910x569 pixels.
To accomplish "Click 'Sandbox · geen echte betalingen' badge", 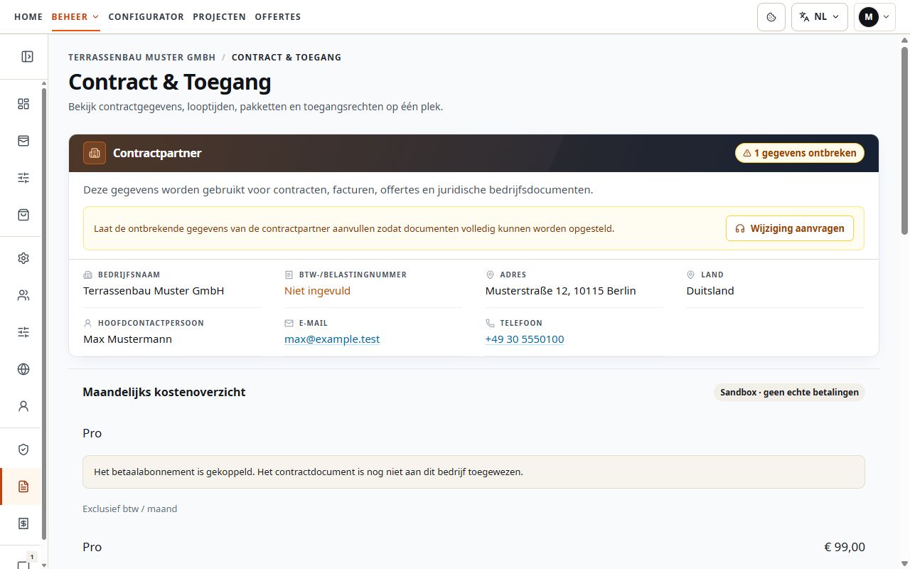I will [789, 392].
